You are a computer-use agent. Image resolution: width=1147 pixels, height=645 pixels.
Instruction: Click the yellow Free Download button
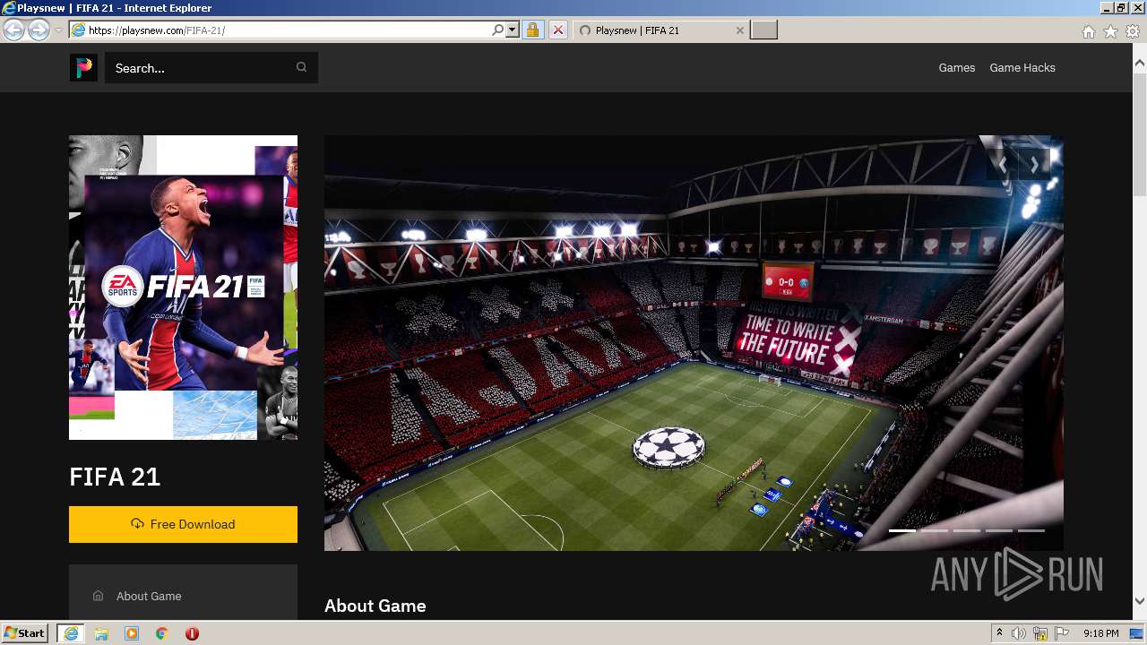click(x=183, y=524)
